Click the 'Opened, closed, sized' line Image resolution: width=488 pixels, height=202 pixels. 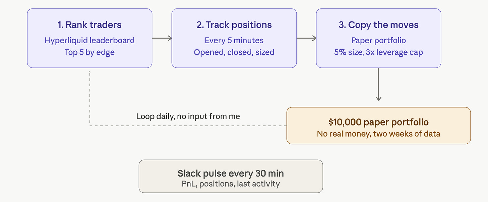(234, 53)
